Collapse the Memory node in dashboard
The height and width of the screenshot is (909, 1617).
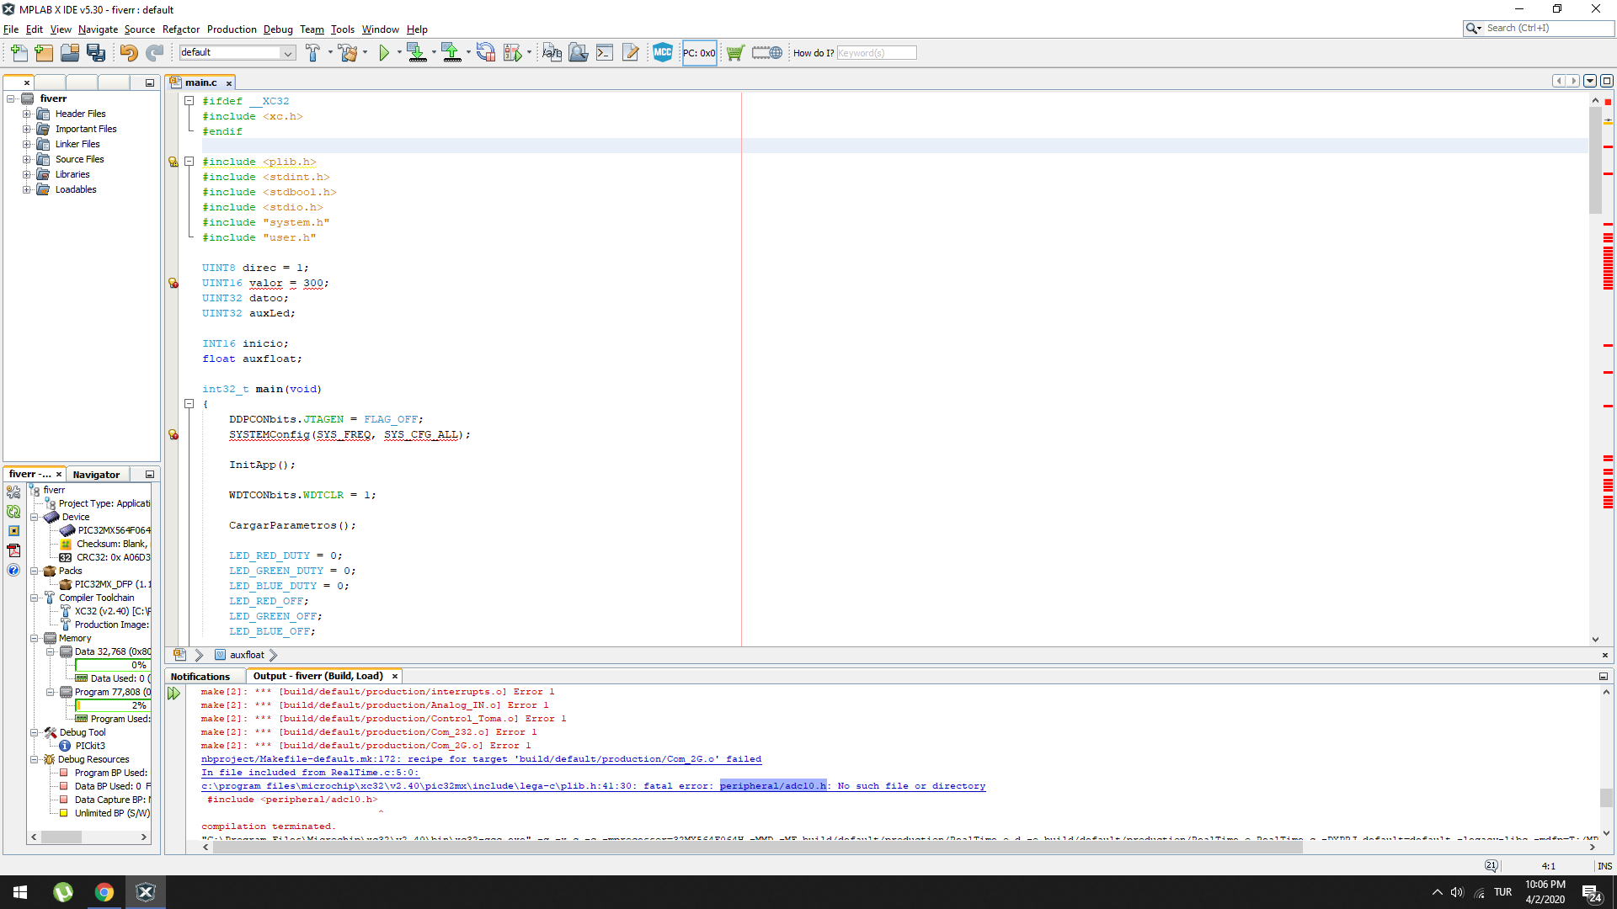pyautogui.click(x=35, y=638)
